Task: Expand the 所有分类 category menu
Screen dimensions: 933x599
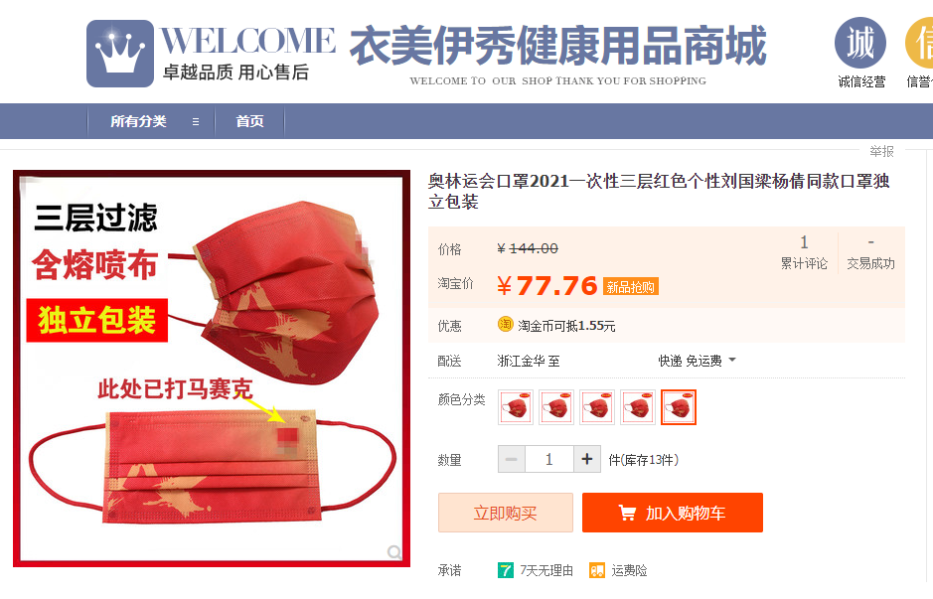Action: pos(152,121)
